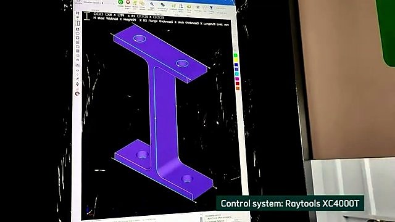Click the yellow bulb icon in the ribbon
This screenshot has width=395, height=222.
click(x=189, y=7)
